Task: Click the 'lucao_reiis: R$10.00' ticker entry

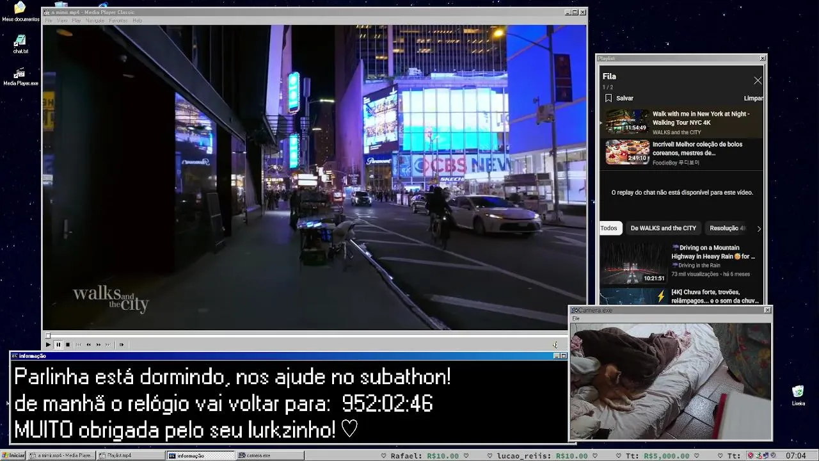Action: coord(542,456)
